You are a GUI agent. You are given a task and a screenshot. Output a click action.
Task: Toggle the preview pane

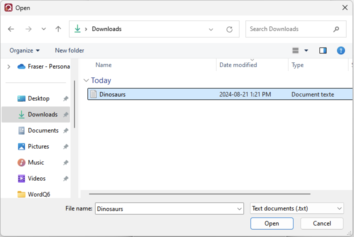323,50
